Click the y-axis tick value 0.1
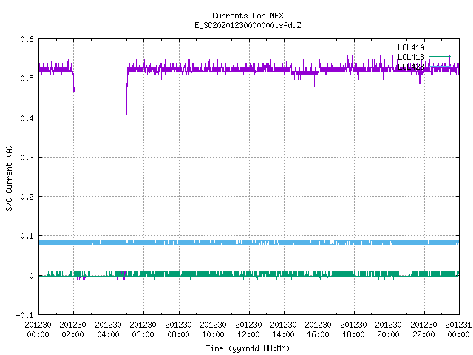This screenshot has width=473, height=355. click(27, 236)
